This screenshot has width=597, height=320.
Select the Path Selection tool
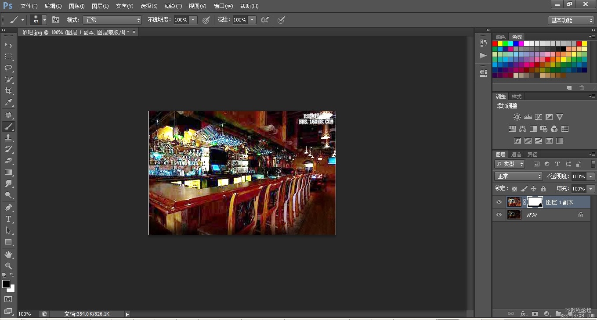tap(8, 230)
